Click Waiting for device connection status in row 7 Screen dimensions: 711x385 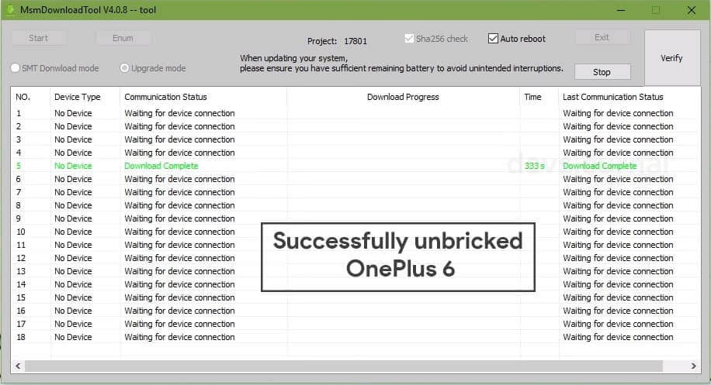point(179,192)
